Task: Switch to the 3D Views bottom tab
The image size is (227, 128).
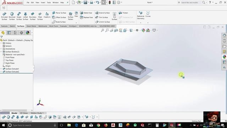Action: (x=24, y=113)
